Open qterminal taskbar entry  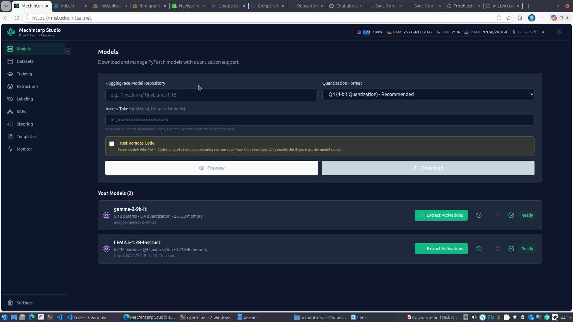pyautogui.click(x=206, y=318)
